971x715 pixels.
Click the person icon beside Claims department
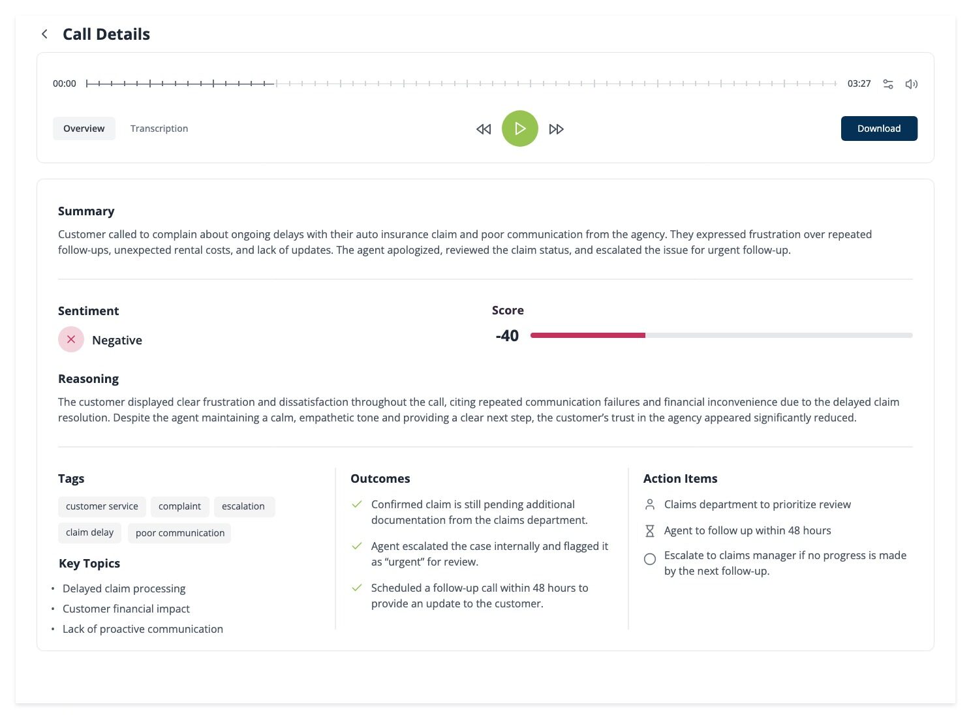[650, 504]
